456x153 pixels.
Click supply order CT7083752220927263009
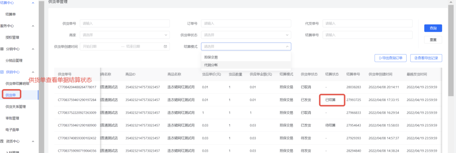77,112
